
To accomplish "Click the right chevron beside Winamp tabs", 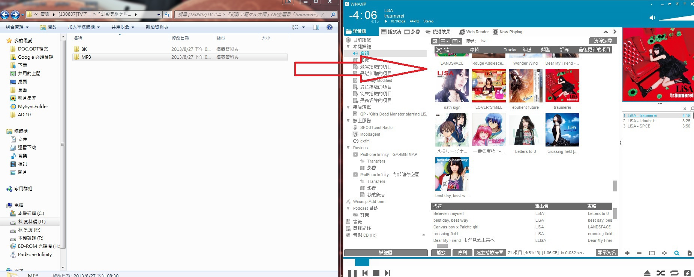I will 615,32.
